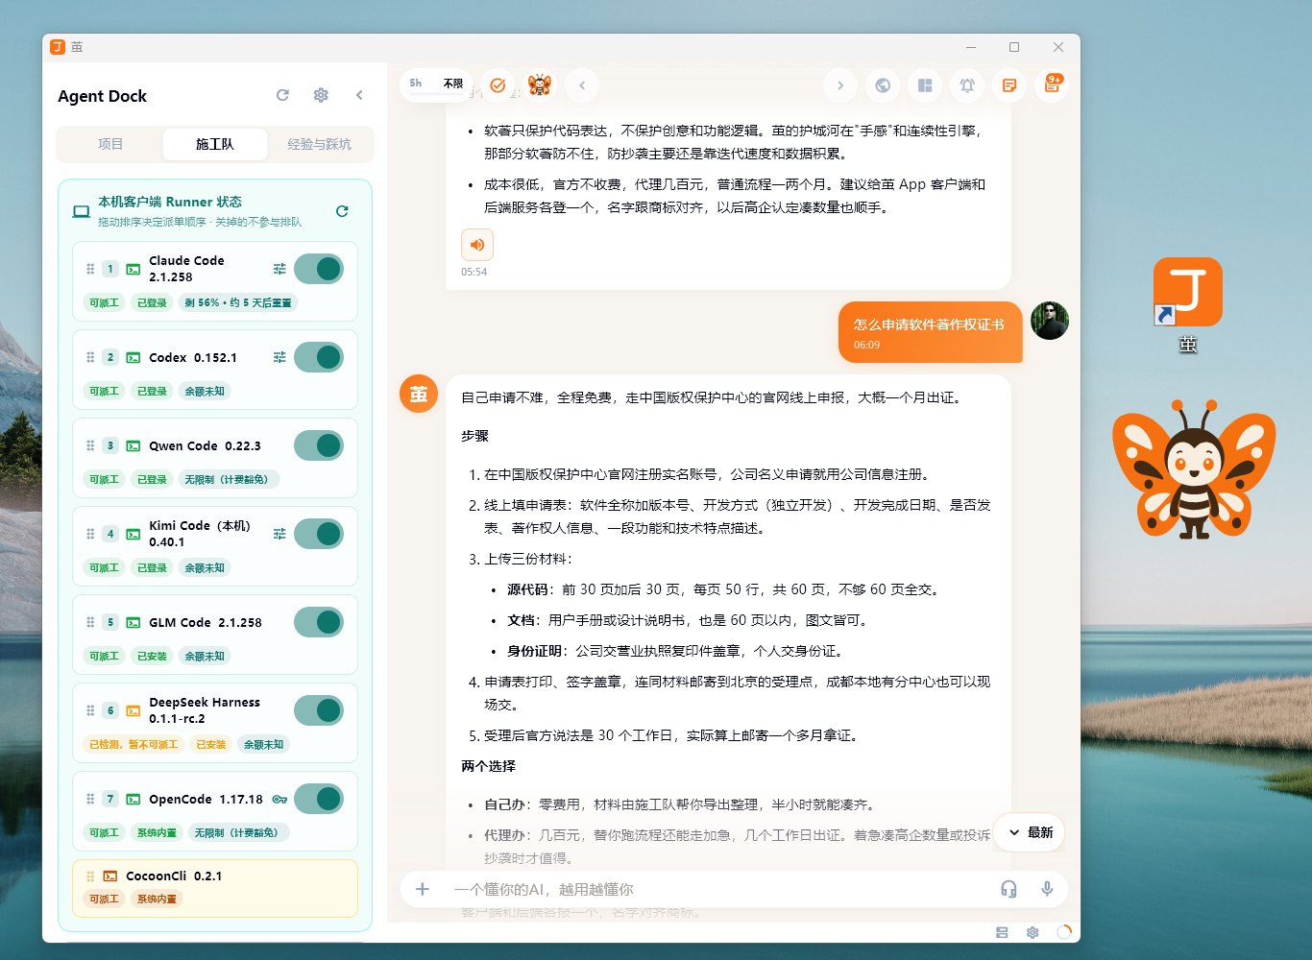This screenshot has height=960, width=1312.
Task: Click the orange loading ring indicator
Action: [1063, 932]
